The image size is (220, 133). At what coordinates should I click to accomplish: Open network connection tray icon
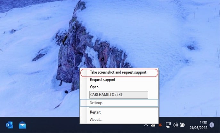(168, 125)
